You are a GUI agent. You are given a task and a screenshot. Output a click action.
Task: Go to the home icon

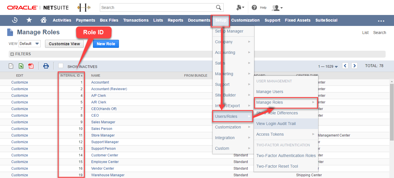44,20
